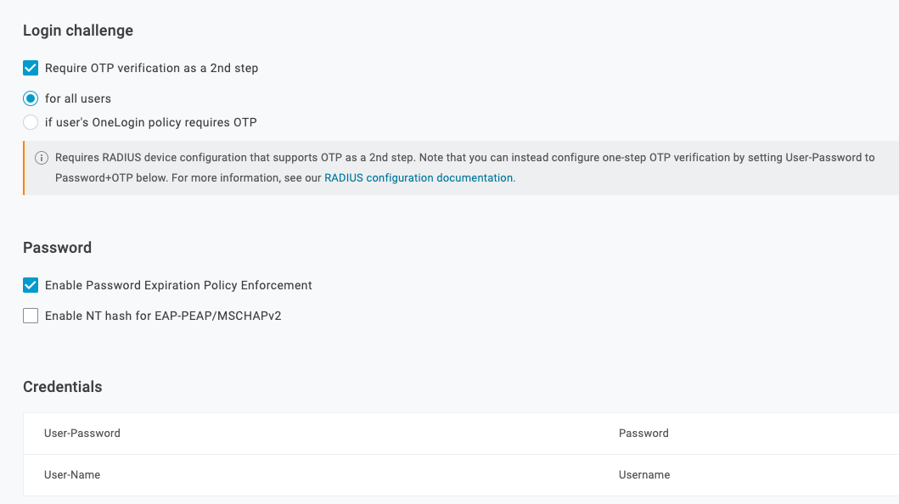Click the Login challenge section heading
This screenshot has width=899, height=504.
77,31
